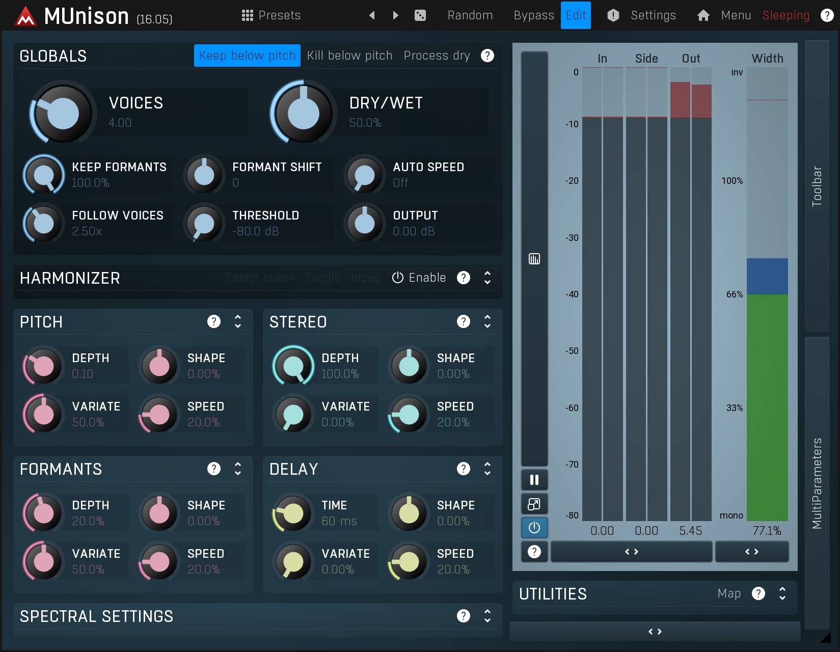840x652 pixels.
Task: Click the Pitch Depth value 0.10
Action: coord(83,374)
